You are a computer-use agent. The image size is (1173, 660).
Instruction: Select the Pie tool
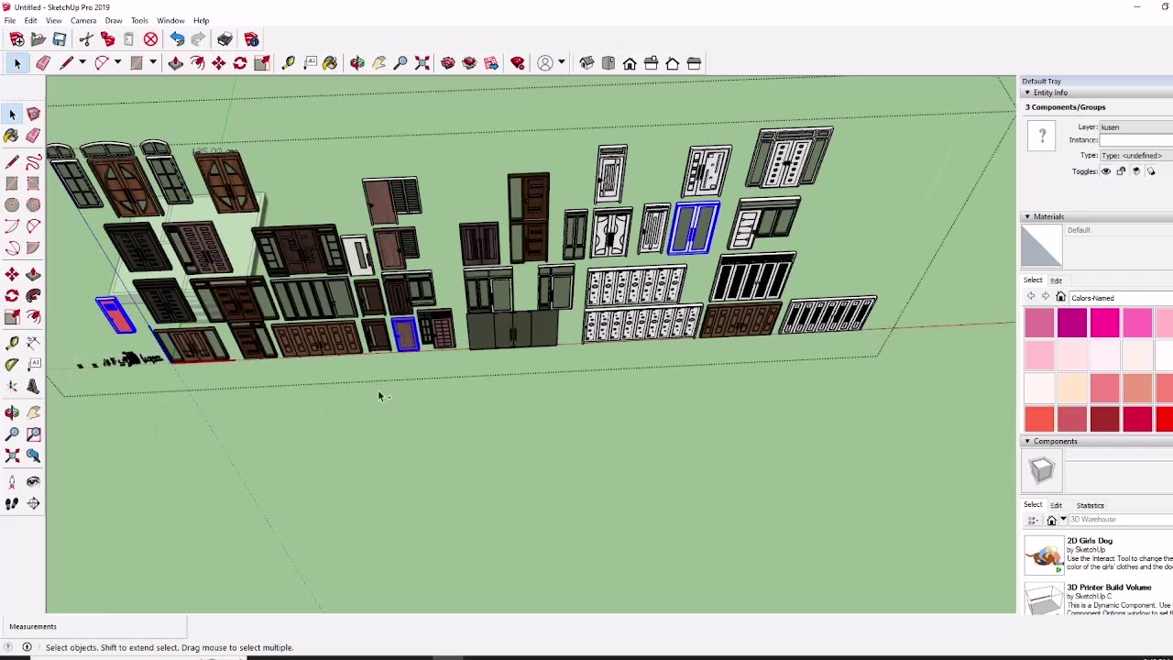[x=33, y=247]
